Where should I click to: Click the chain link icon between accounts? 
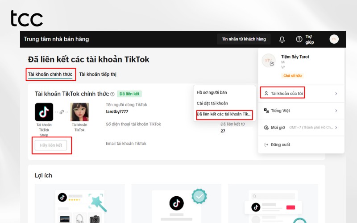(62, 112)
